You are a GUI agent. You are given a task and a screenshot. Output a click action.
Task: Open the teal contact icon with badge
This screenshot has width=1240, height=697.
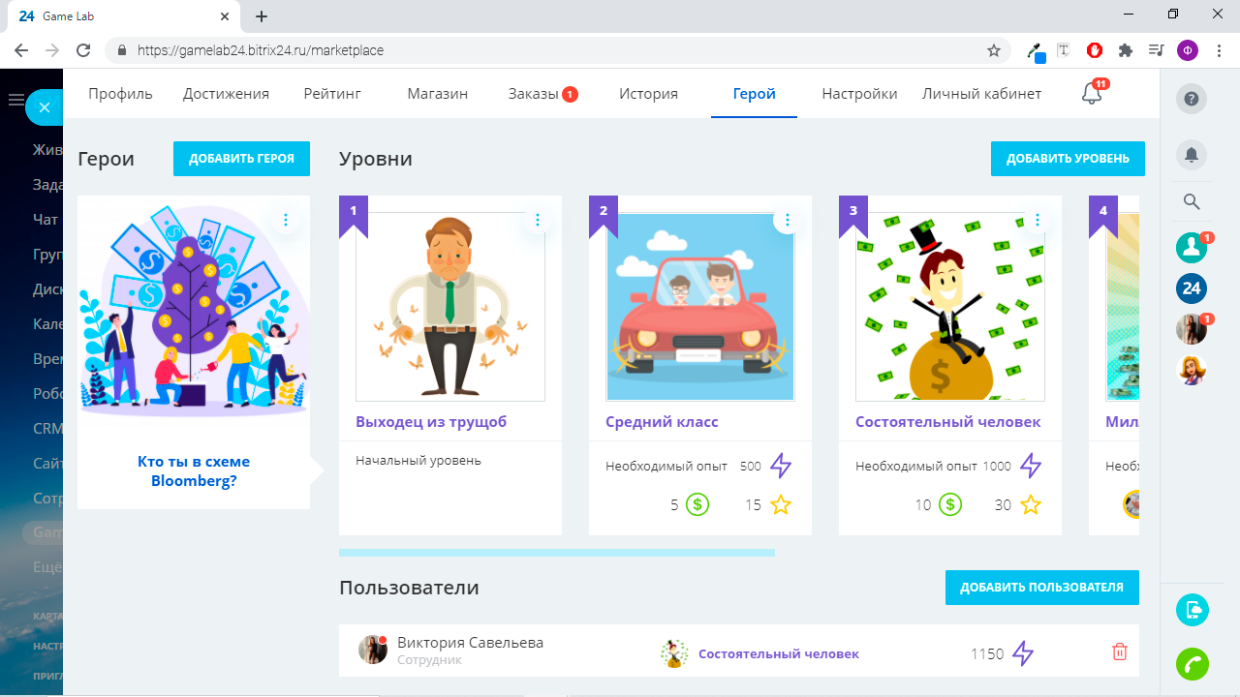[x=1192, y=248]
